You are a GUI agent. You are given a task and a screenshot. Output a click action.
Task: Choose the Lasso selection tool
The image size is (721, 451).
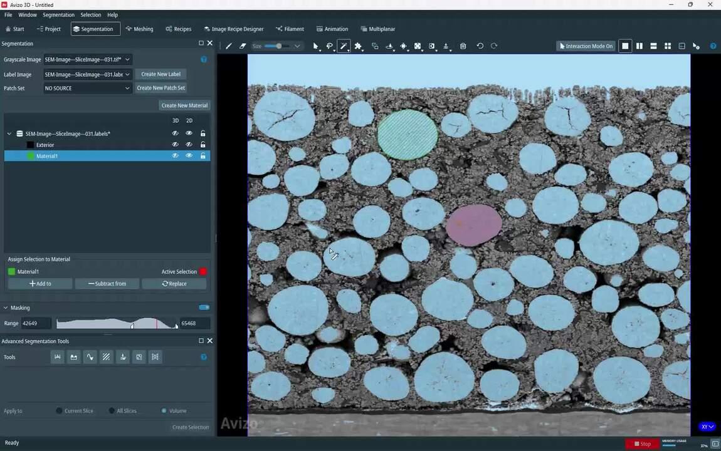[x=329, y=46]
